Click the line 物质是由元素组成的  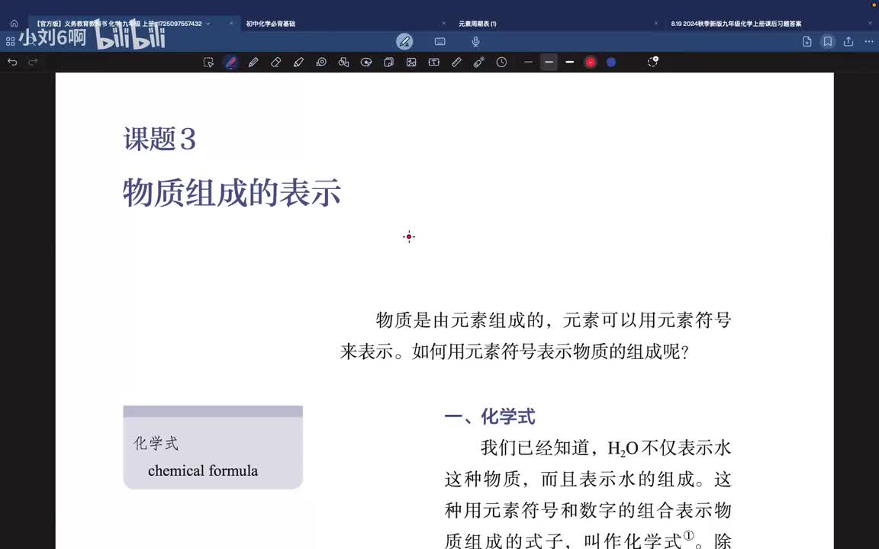(460, 320)
